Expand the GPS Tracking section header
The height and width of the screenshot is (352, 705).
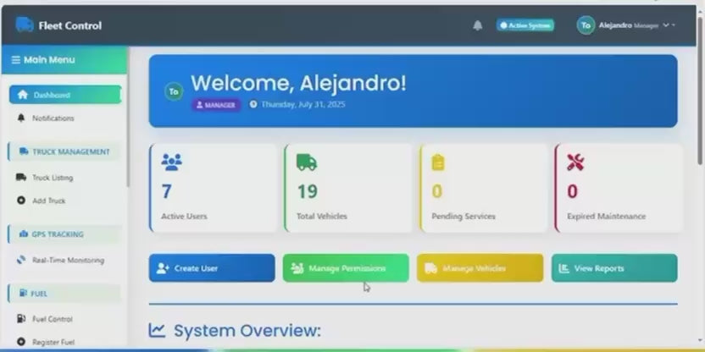coord(64,234)
